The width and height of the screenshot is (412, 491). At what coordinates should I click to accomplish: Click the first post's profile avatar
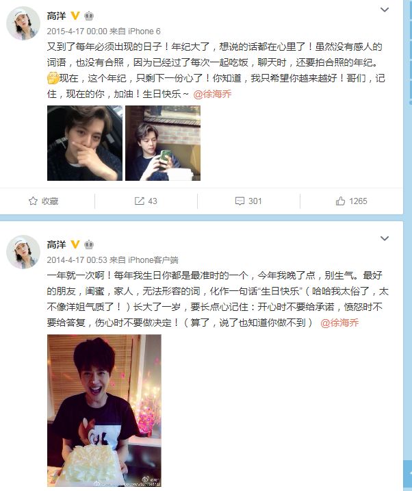(x=23, y=23)
